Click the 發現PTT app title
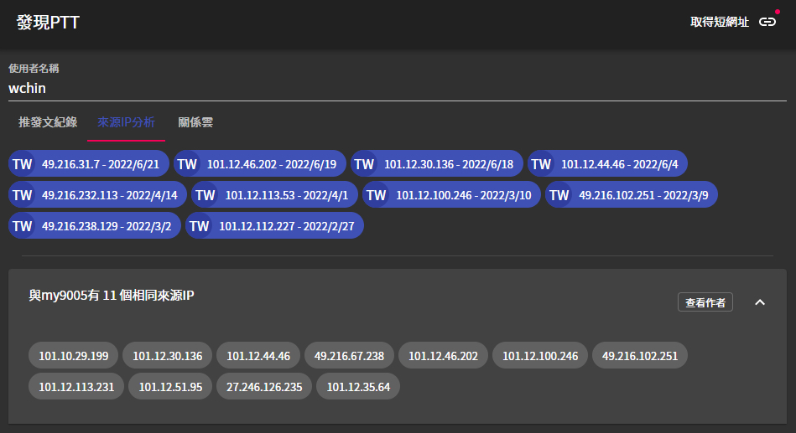Viewport: 796px width, 433px height. pyautogui.click(x=49, y=23)
